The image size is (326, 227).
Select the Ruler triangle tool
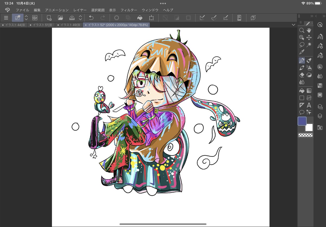[302, 105]
